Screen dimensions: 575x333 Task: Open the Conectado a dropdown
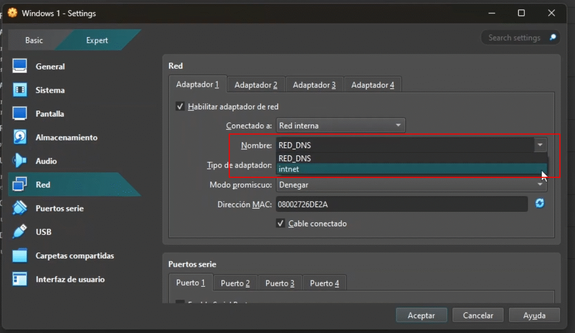pyautogui.click(x=340, y=126)
